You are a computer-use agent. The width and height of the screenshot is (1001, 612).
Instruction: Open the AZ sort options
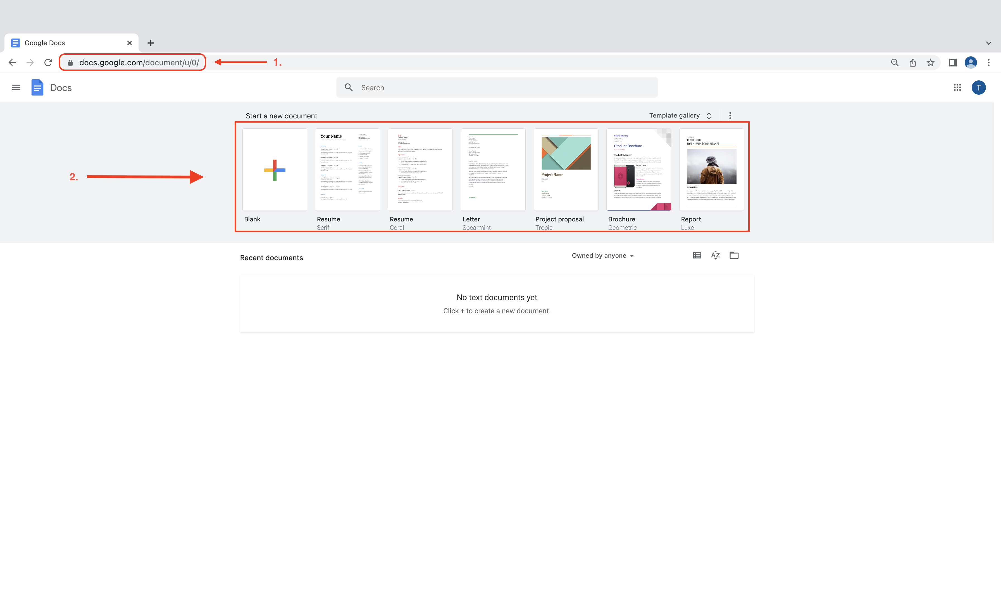715,255
